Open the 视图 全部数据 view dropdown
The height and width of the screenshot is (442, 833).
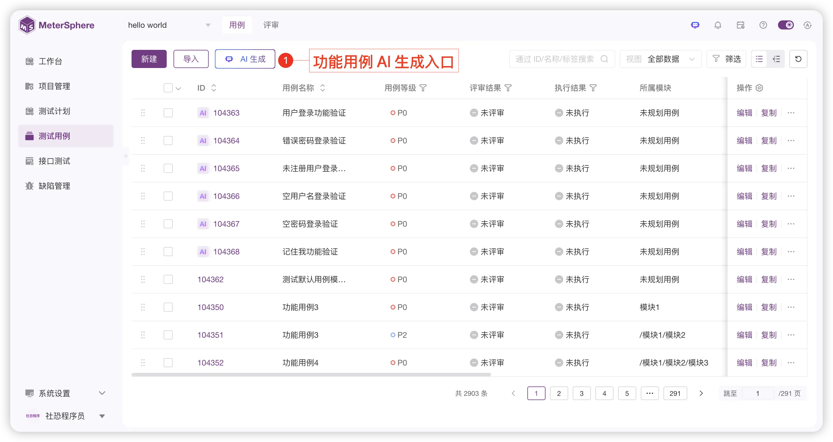coord(661,59)
